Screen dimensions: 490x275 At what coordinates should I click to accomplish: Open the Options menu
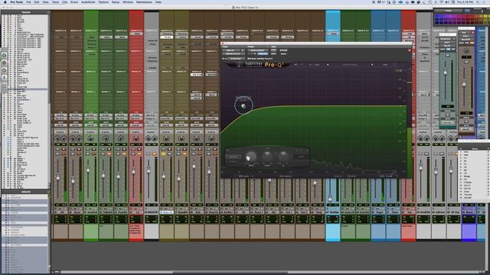(x=103, y=2)
